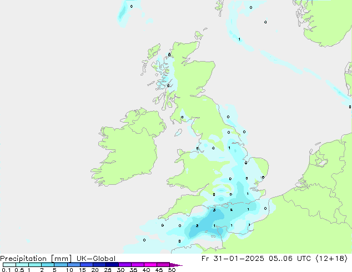
Task: Pick the 35–40 mm violet legend swatch
Action: [138, 265]
